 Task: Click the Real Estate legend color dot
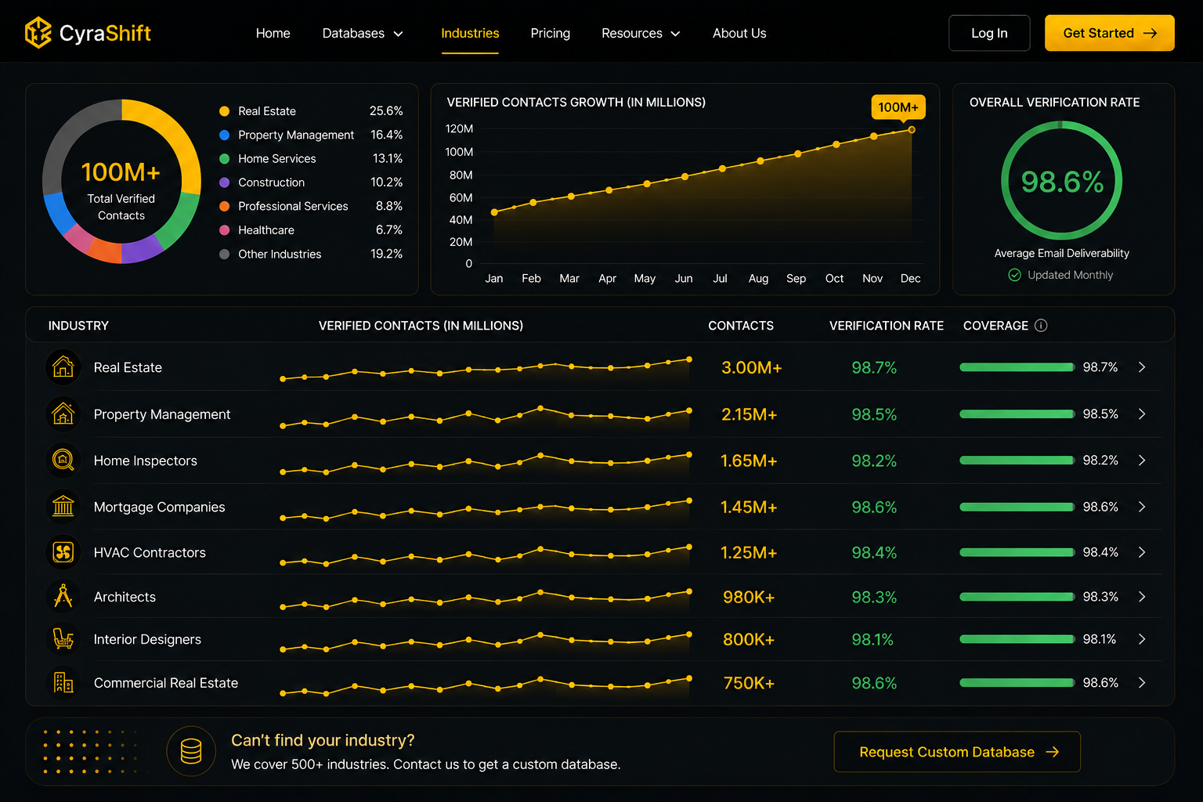click(224, 111)
